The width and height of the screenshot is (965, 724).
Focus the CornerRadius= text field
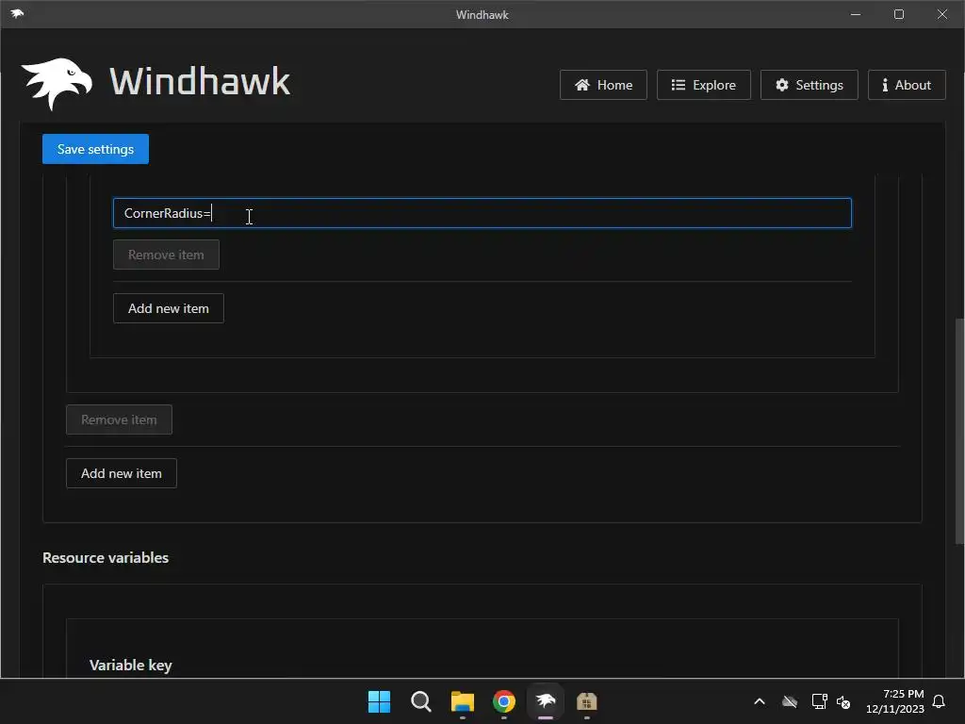482,213
